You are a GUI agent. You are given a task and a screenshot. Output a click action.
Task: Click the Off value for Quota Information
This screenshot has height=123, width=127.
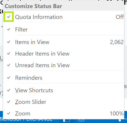pyautogui.click(x=120, y=17)
